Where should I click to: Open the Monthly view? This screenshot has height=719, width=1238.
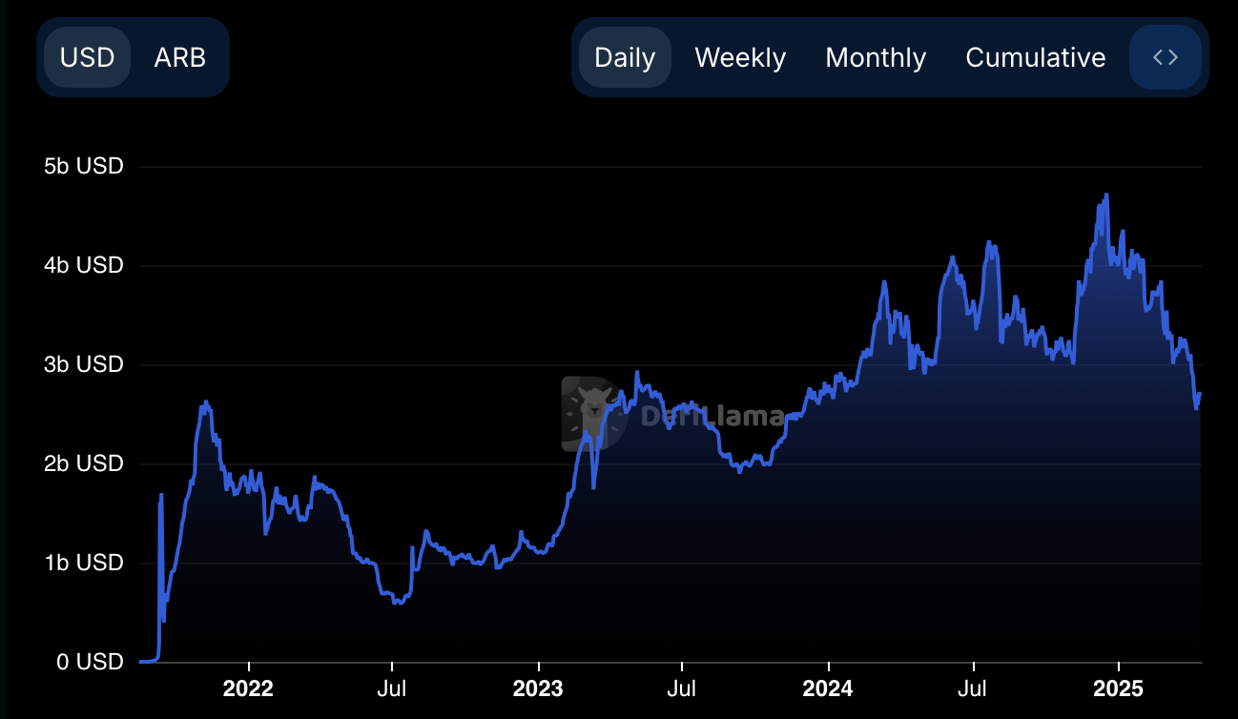tap(876, 57)
